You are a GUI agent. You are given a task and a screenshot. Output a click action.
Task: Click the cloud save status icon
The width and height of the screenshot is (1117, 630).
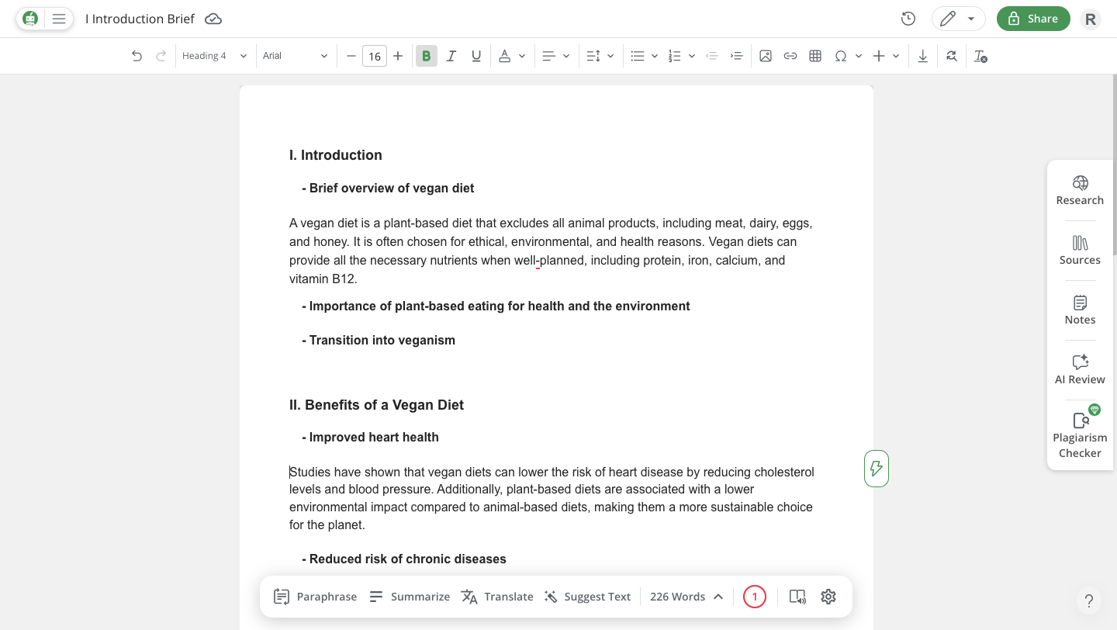213,19
